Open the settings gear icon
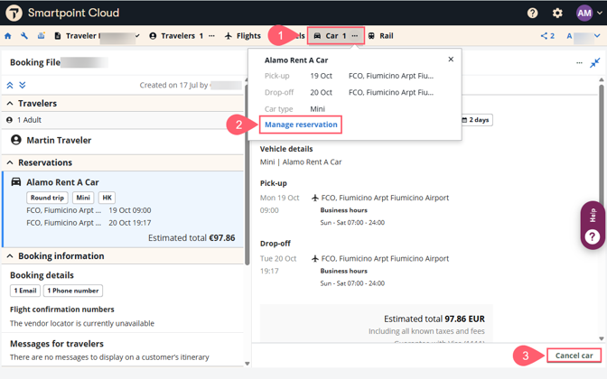The width and height of the screenshot is (607, 379). pos(557,14)
